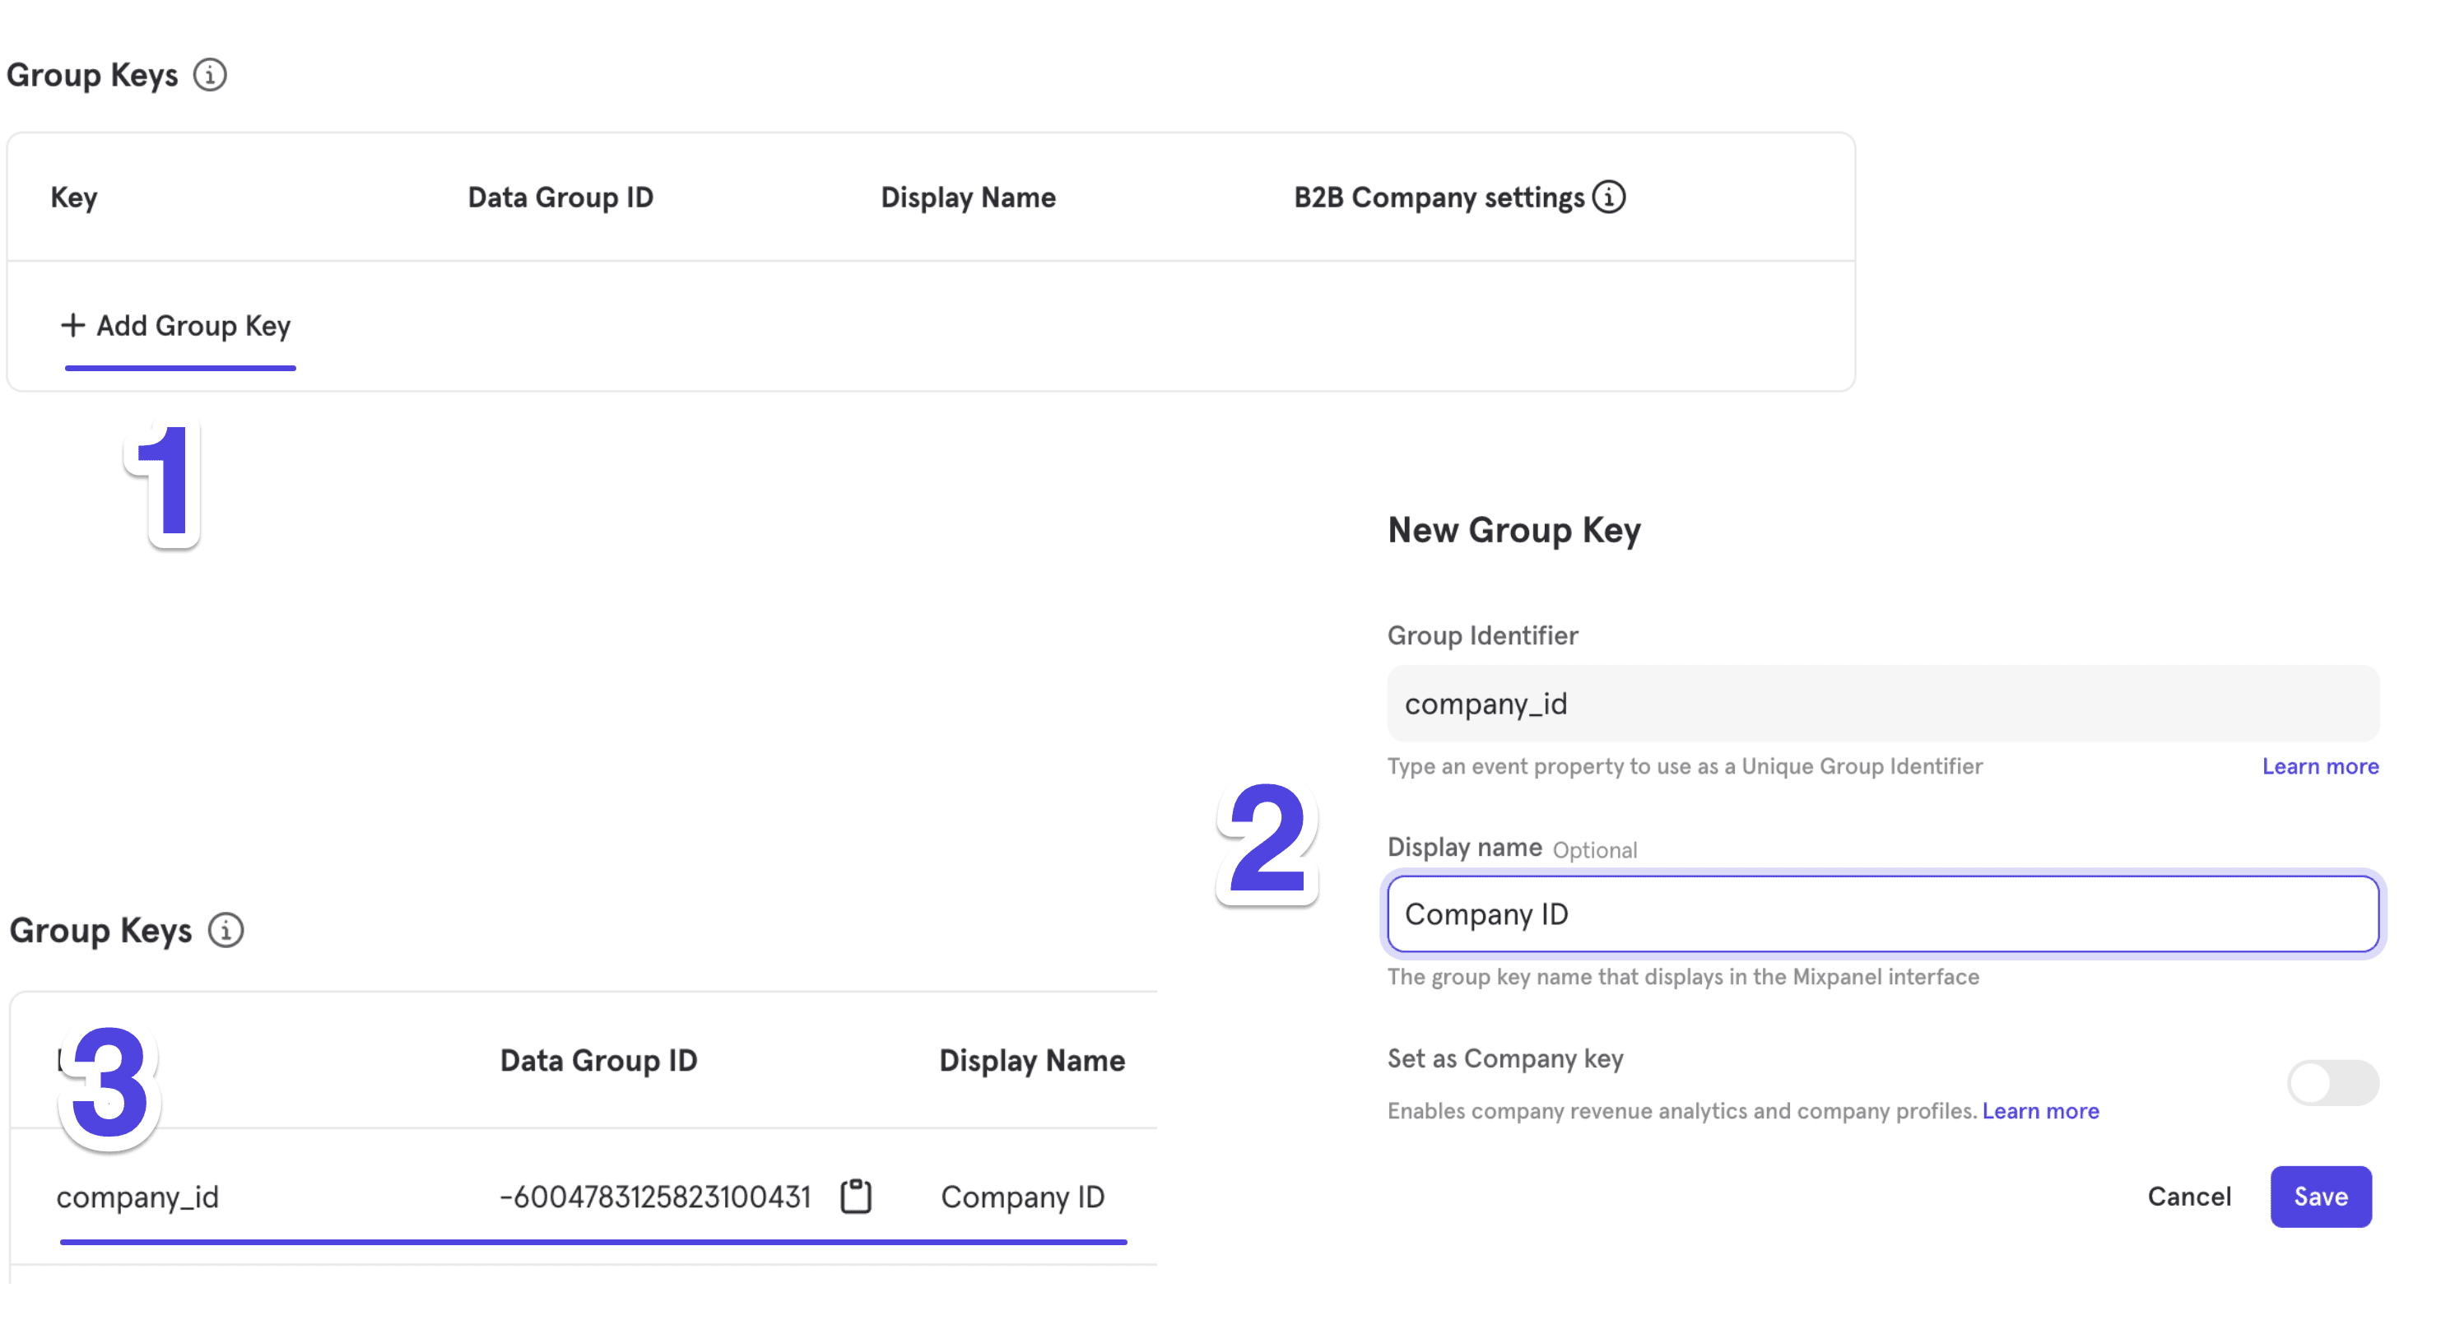Copy the Data Group ID with the clipboard icon
The image size is (2441, 1325).
tap(856, 1196)
